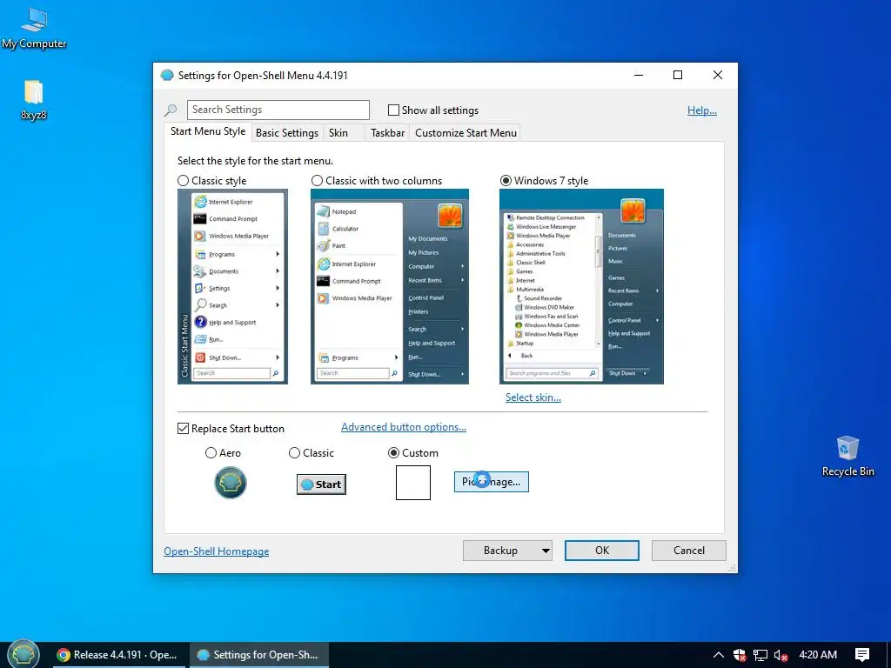Open Windows Security tray icon

pyautogui.click(x=740, y=655)
